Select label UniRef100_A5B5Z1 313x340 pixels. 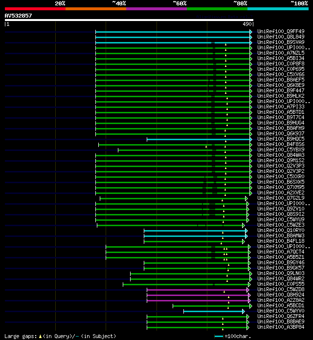[281, 257]
